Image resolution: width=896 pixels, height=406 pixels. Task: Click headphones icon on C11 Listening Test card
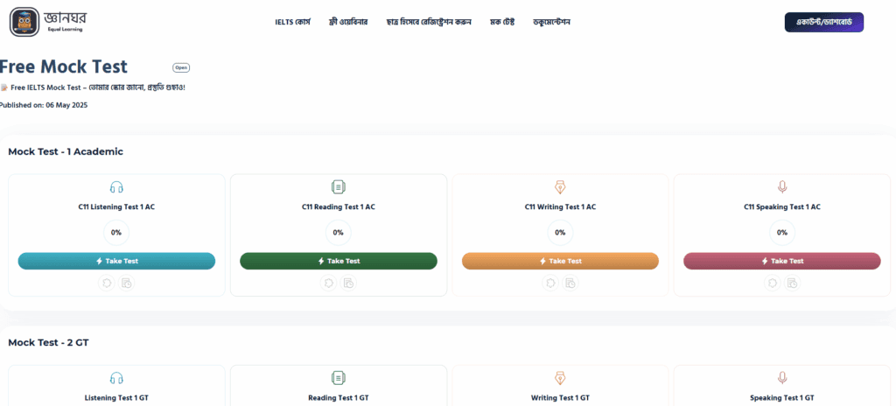[x=116, y=187]
